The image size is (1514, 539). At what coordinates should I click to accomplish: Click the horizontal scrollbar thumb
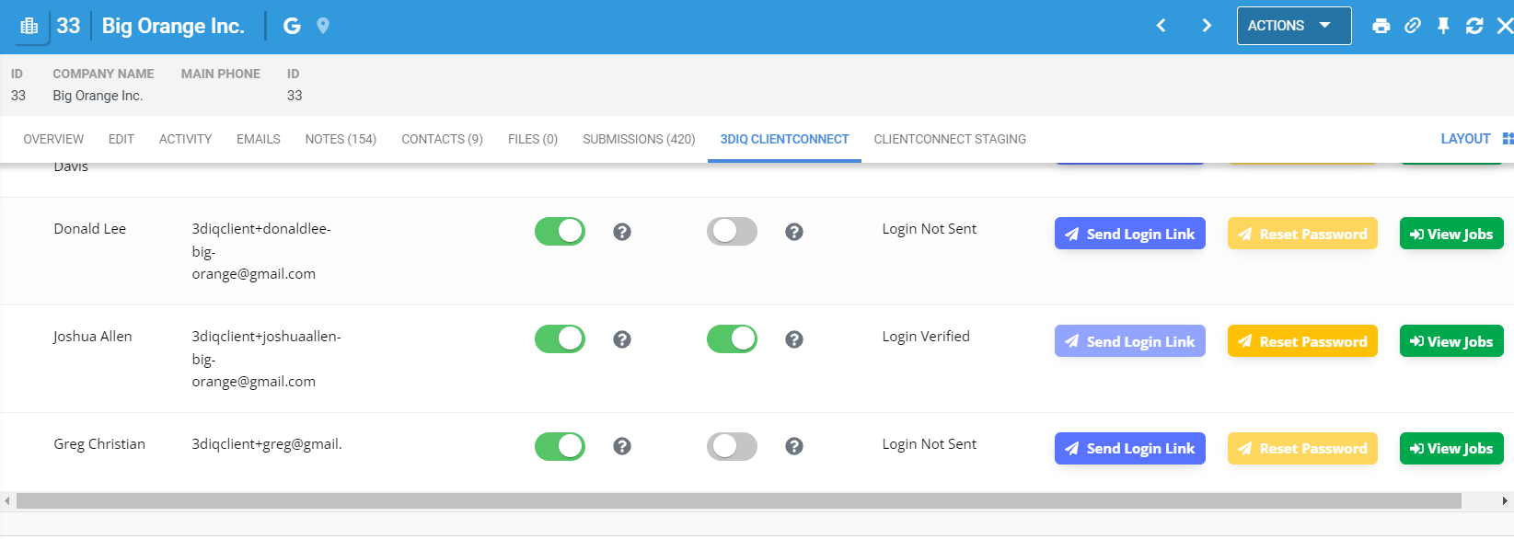coord(739,501)
